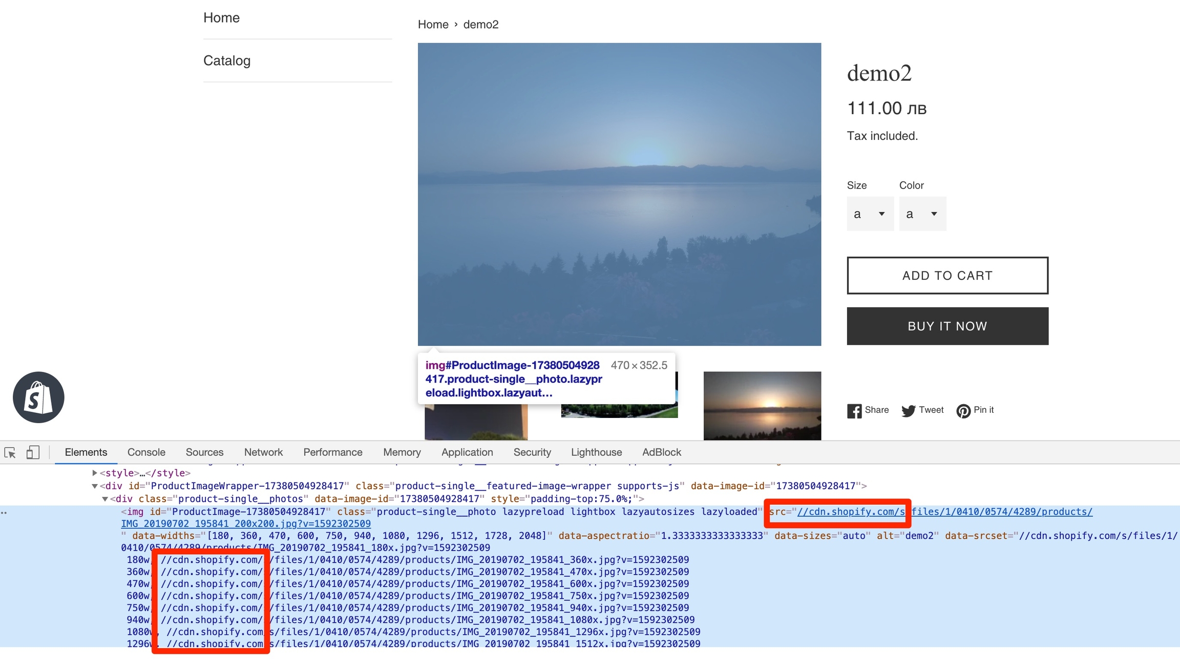The width and height of the screenshot is (1180, 672).
Task: Click the Twitter Tweet icon
Action: coord(908,411)
